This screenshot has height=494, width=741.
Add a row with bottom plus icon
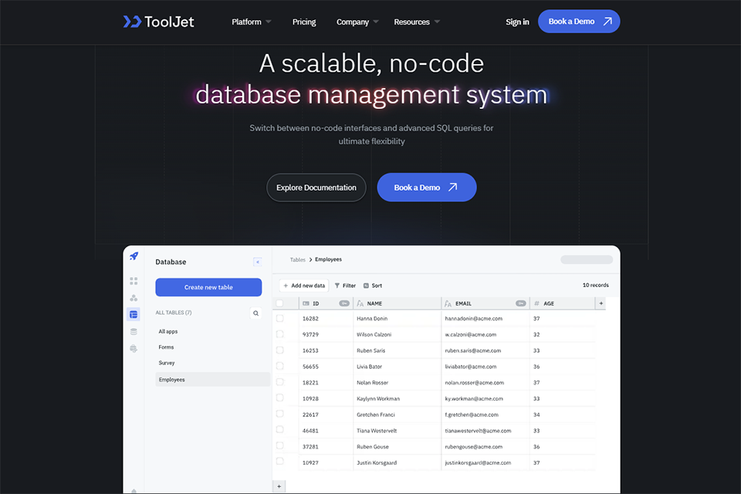279,486
